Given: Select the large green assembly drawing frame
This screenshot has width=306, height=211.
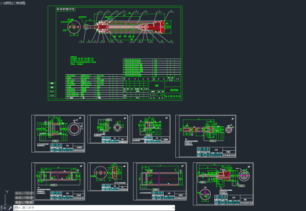Looking at the screenshot, I should point(115,53).
